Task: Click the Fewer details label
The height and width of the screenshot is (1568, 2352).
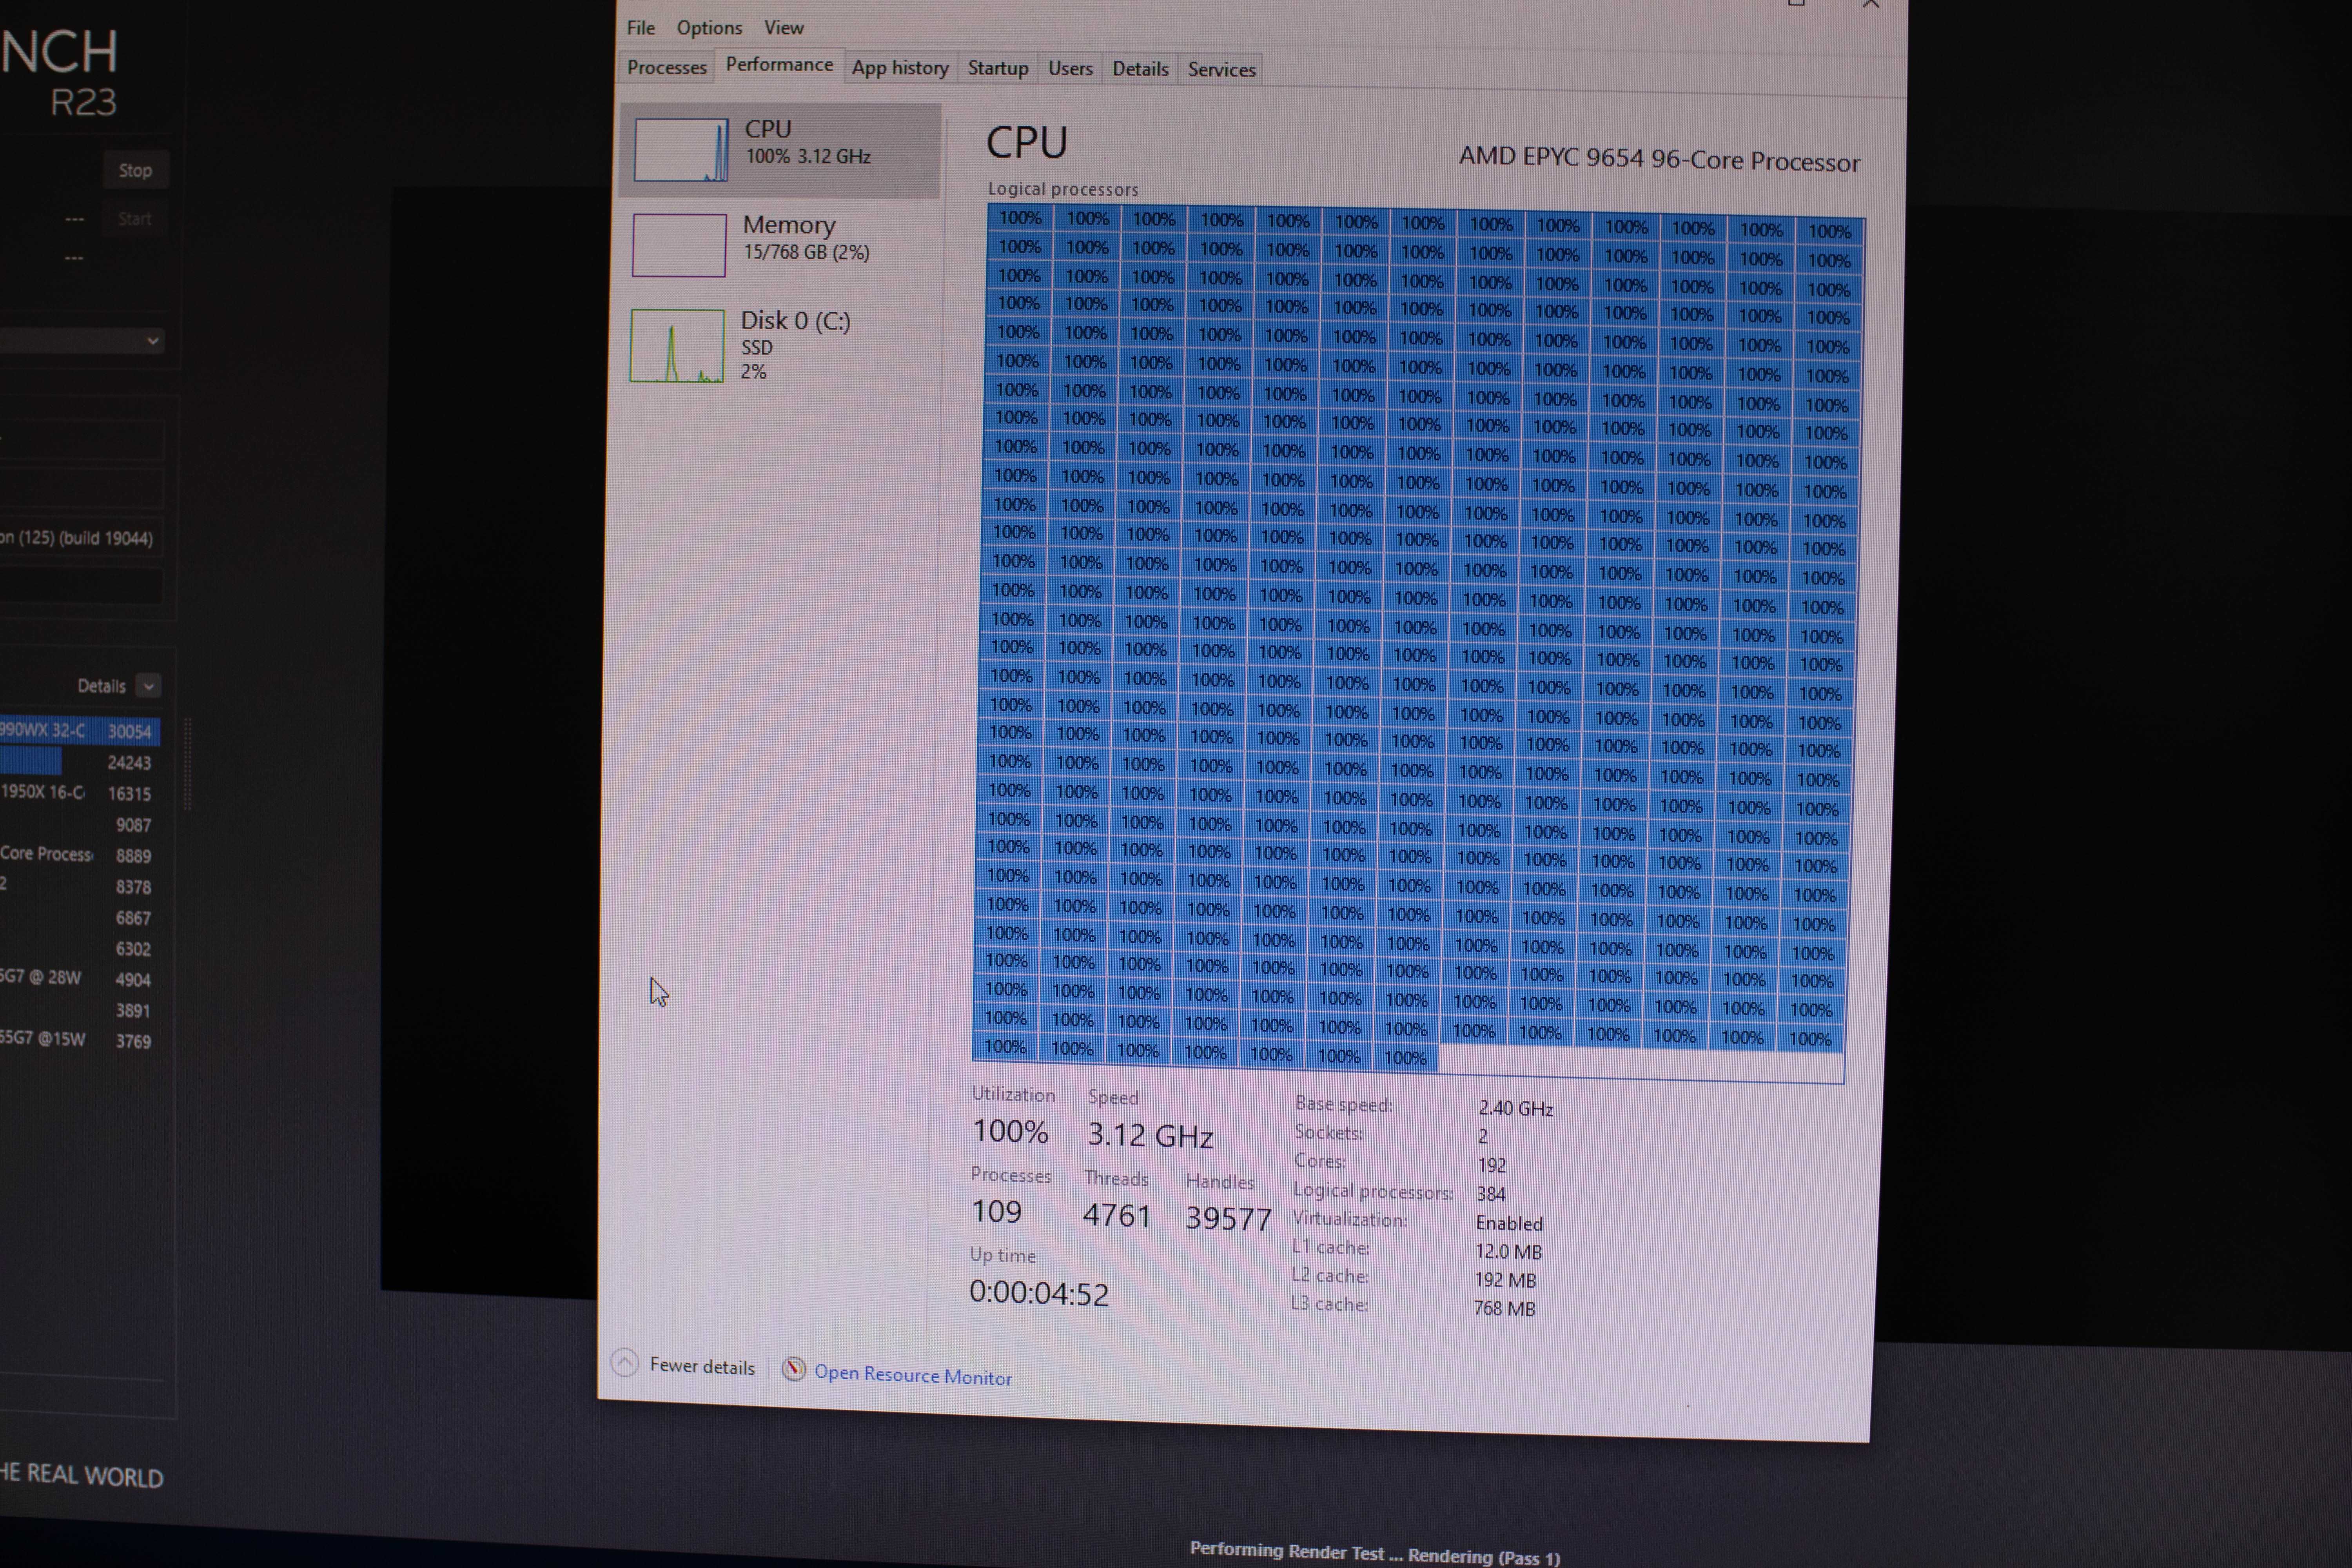Action: 702,1366
